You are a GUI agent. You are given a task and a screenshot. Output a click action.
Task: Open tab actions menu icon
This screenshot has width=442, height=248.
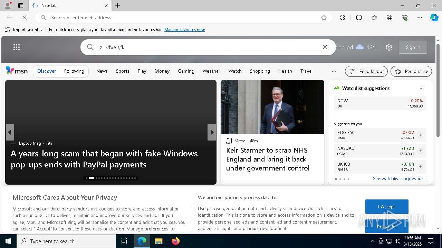tap(21, 6)
